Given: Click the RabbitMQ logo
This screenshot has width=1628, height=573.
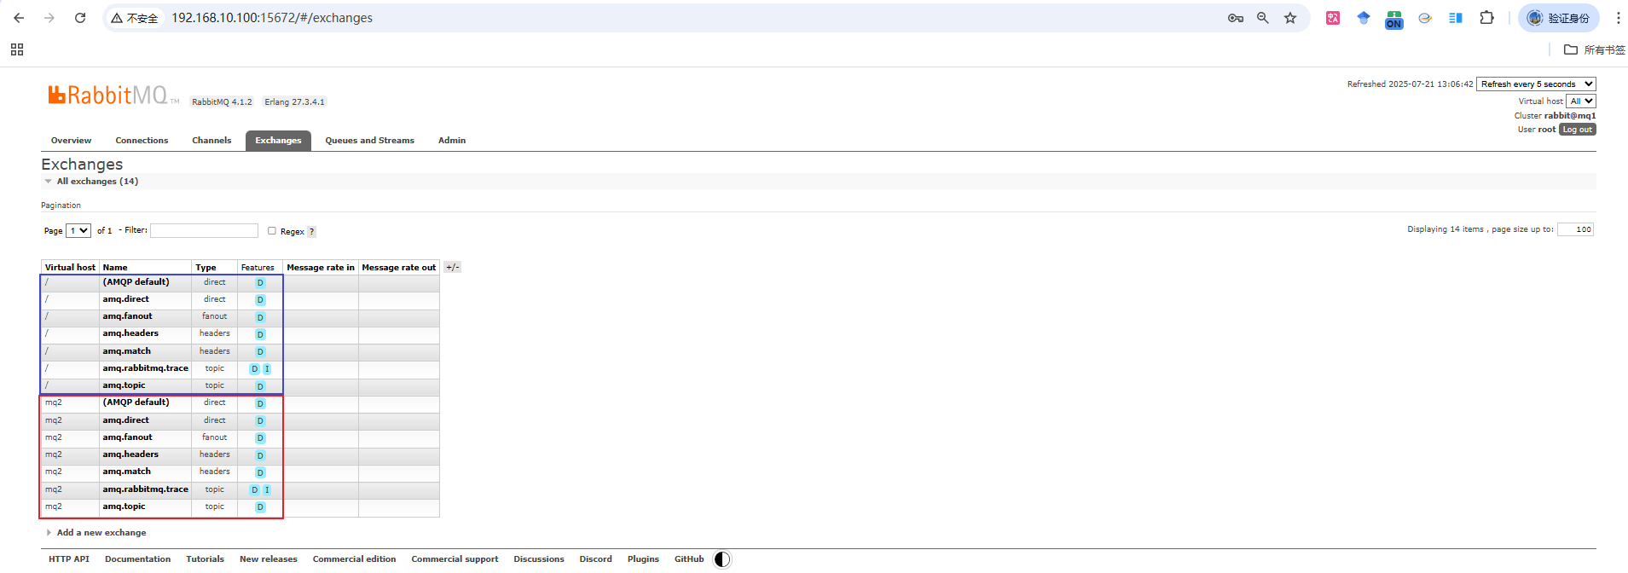Looking at the screenshot, I should click(x=113, y=95).
